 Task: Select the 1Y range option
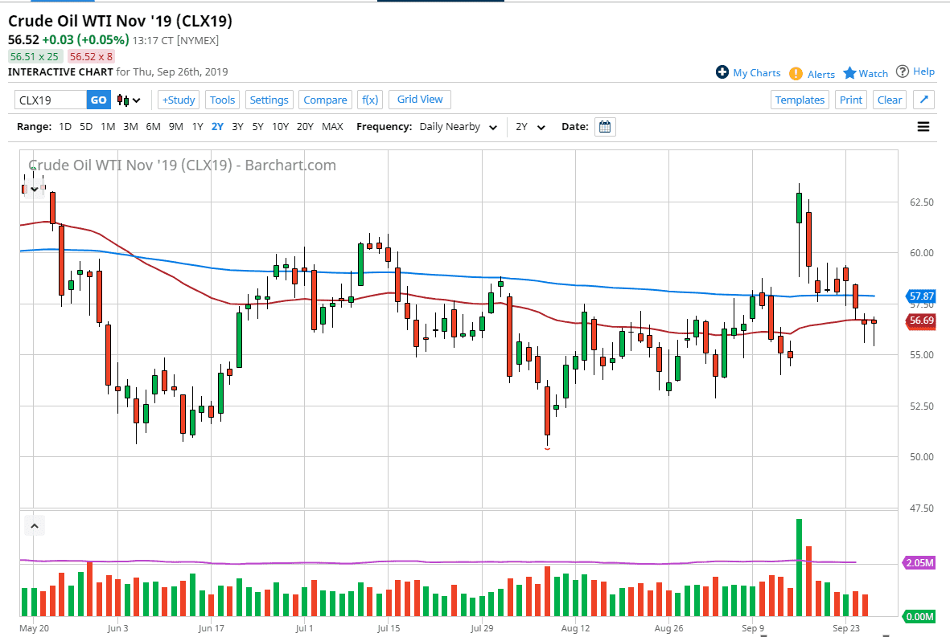pos(198,126)
